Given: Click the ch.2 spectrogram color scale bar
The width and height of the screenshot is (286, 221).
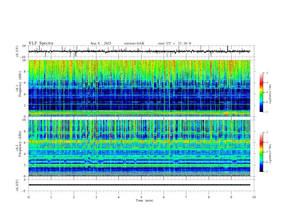Looking at the screenshot, I should pos(261,152).
